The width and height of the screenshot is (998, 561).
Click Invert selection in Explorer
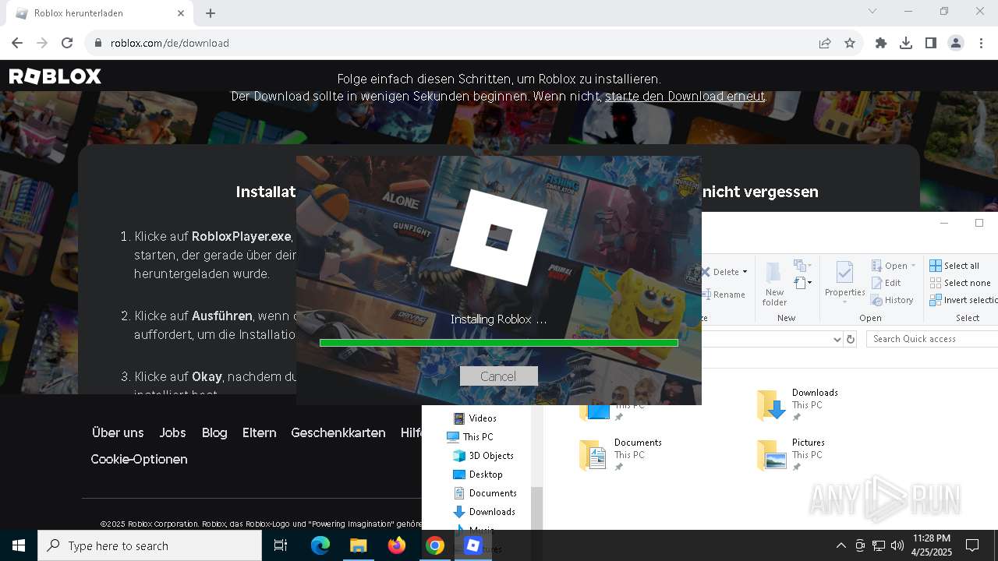[x=964, y=300]
